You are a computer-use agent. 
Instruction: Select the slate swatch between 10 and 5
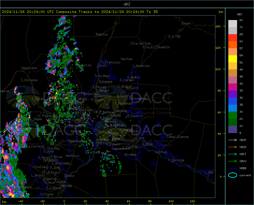233,129
